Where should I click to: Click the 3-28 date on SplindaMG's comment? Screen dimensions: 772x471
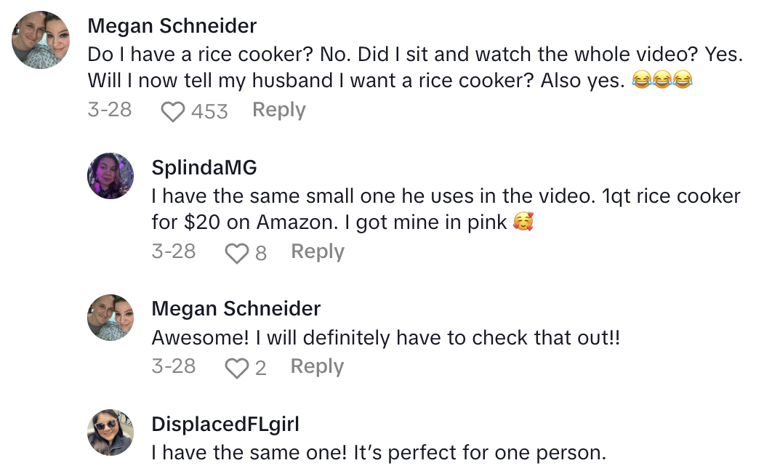[x=173, y=251]
